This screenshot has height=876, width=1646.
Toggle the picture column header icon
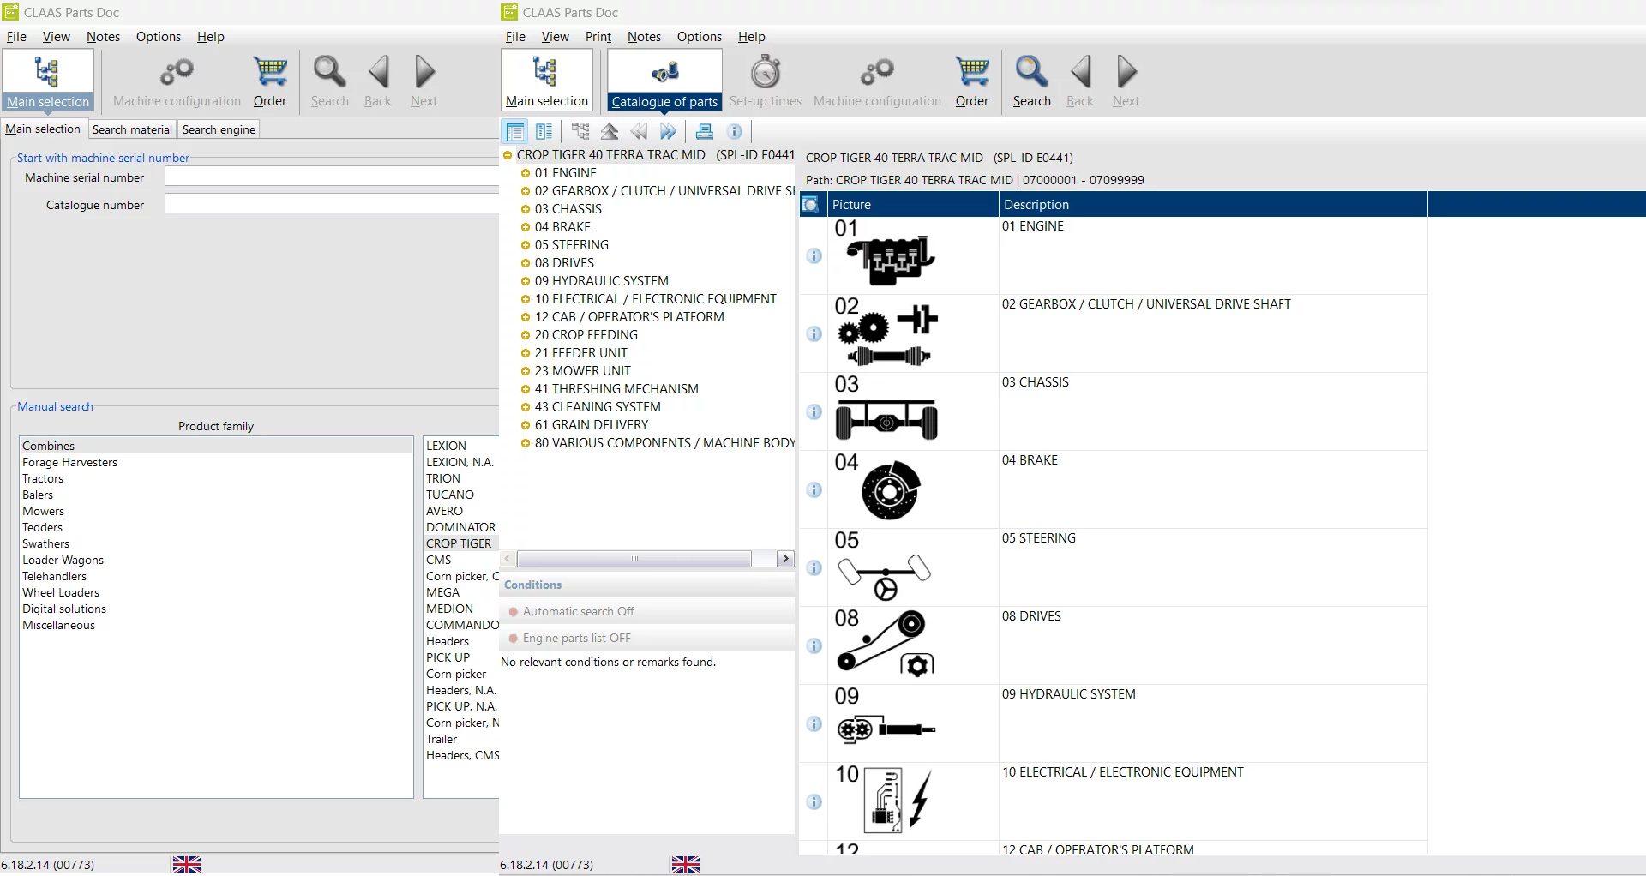click(810, 205)
